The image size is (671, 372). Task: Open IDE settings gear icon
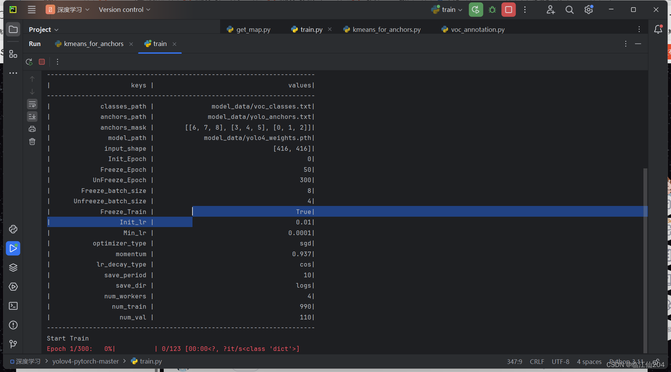coord(589,10)
